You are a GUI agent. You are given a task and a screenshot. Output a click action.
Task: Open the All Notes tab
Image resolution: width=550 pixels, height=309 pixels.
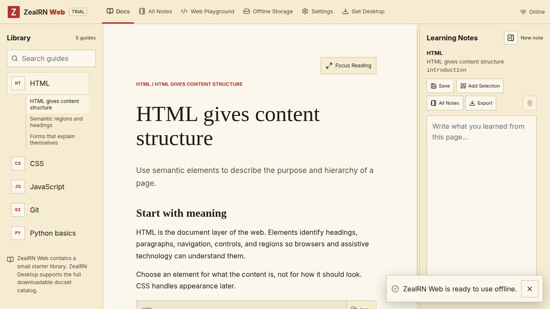(x=156, y=12)
